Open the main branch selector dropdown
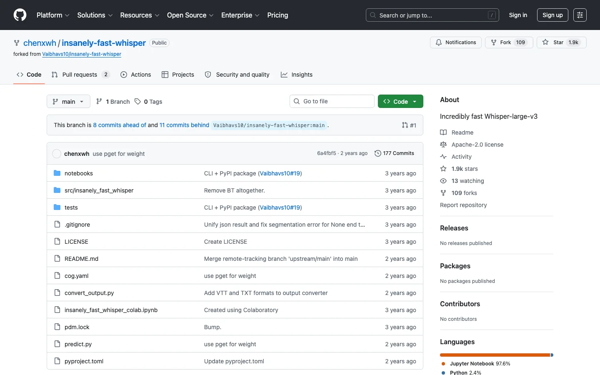600x375 pixels. (x=68, y=101)
